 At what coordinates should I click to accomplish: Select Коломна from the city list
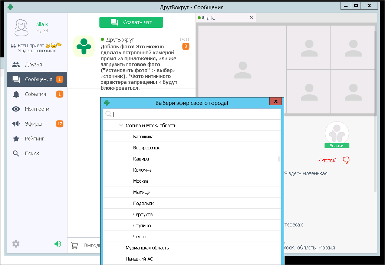click(192, 170)
